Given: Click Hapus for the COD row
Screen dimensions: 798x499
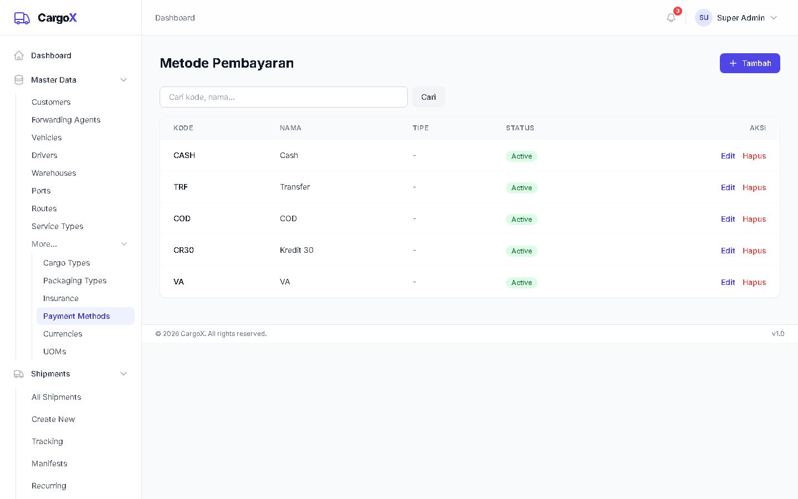Looking at the screenshot, I should (x=754, y=219).
